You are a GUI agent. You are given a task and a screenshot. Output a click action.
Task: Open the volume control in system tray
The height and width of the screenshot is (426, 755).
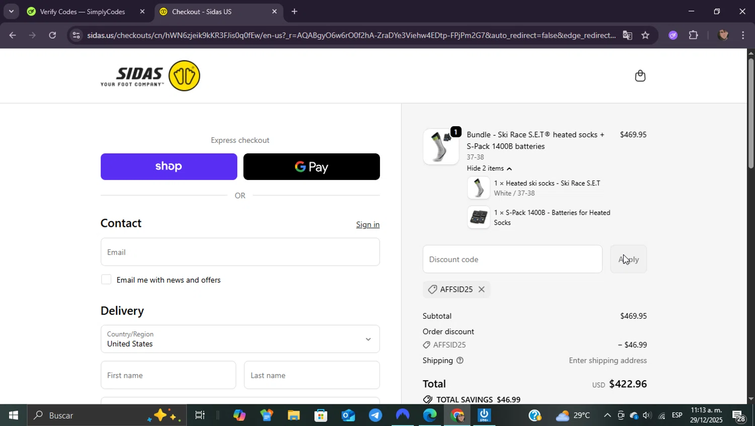pos(647,415)
